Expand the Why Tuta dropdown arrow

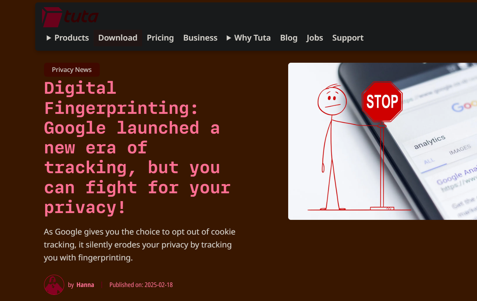point(229,38)
